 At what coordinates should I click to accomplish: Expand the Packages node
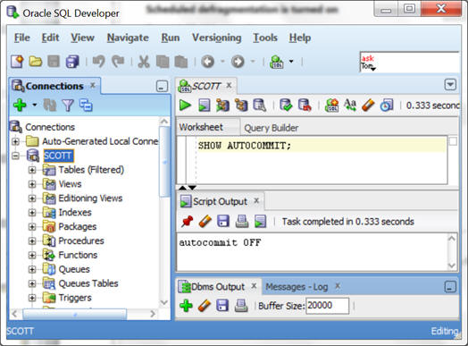click(x=32, y=227)
